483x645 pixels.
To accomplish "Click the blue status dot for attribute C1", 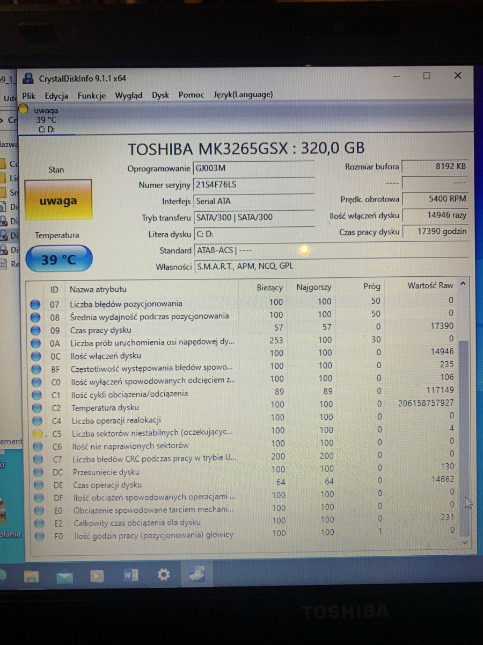I will coord(37,395).
